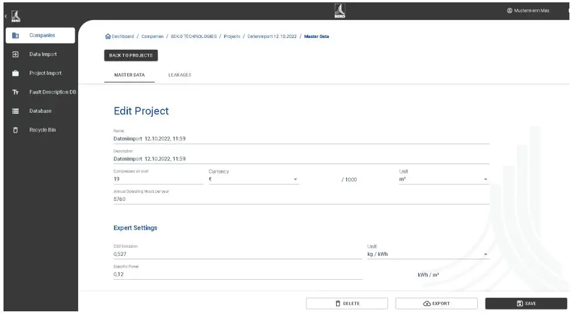Export the project with Export button
Image resolution: width=577 pixels, height=316 pixels.
coord(436,304)
